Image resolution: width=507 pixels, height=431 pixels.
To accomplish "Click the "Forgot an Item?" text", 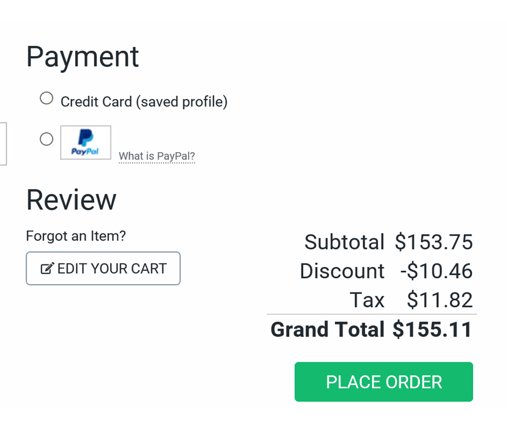I will pyautogui.click(x=76, y=236).
